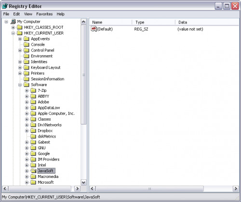Collapse the Software key

pyautogui.click(x=20, y=85)
